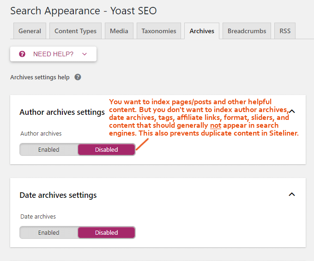Switch to the Content Types tab
This screenshot has width=314, height=261.
point(75,31)
